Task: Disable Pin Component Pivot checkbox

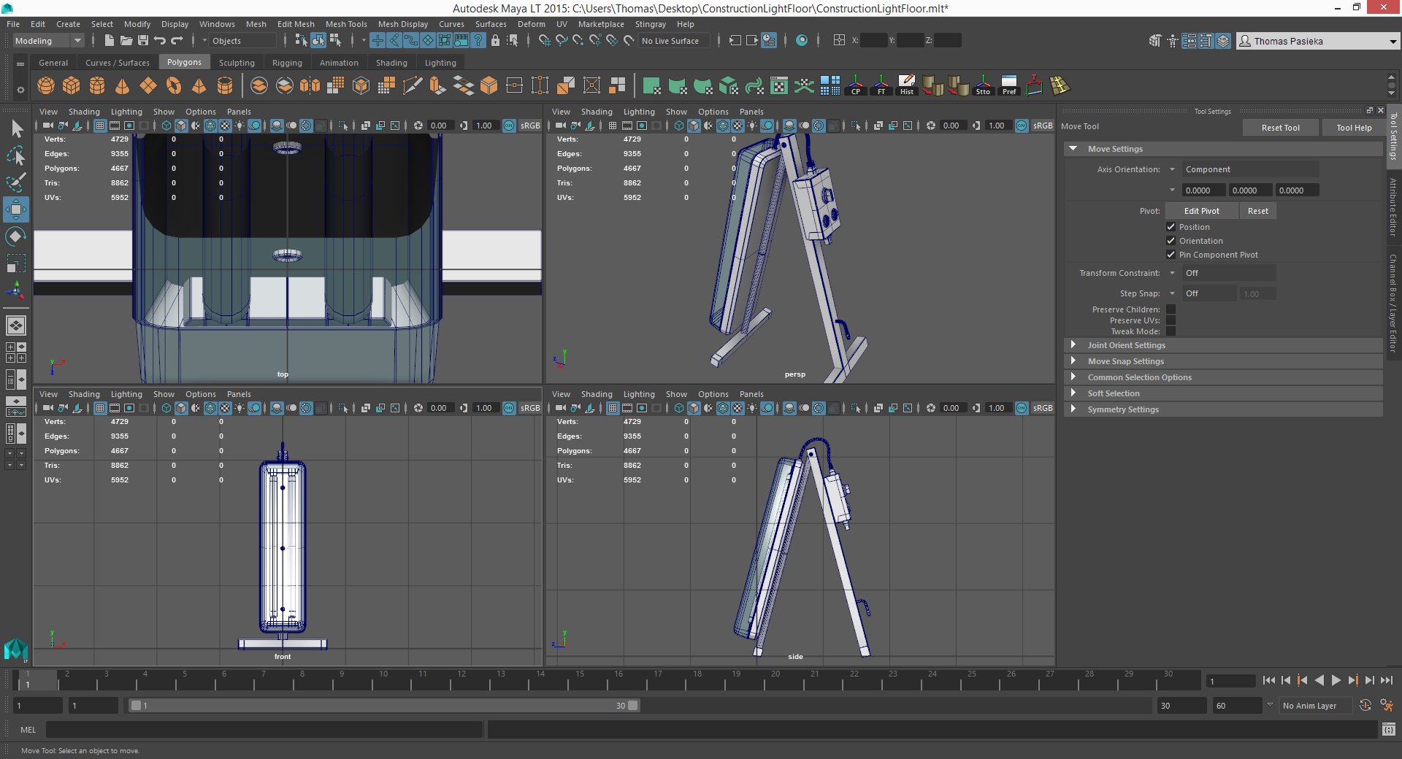Action: tap(1171, 255)
